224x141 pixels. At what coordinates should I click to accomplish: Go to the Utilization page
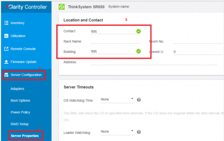pos(18,36)
